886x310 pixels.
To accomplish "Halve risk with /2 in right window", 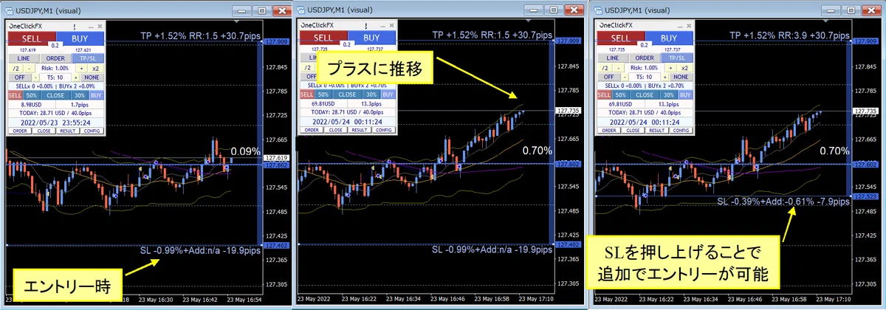I will (x=604, y=69).
